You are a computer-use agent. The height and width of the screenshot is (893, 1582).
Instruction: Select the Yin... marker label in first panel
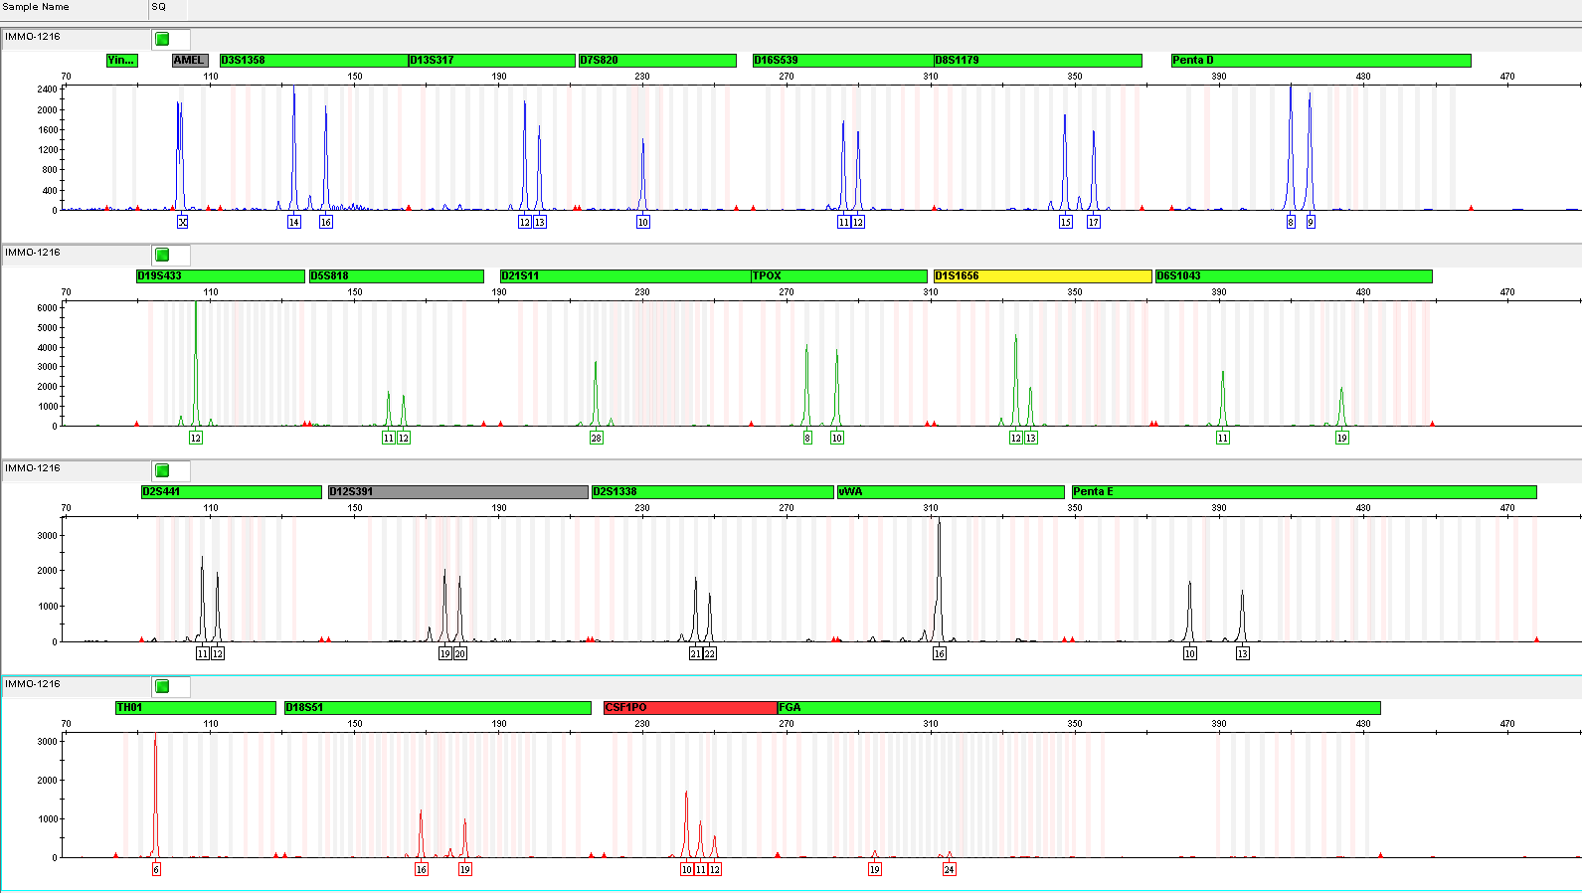pyautogui.click(x=121, y=61)
